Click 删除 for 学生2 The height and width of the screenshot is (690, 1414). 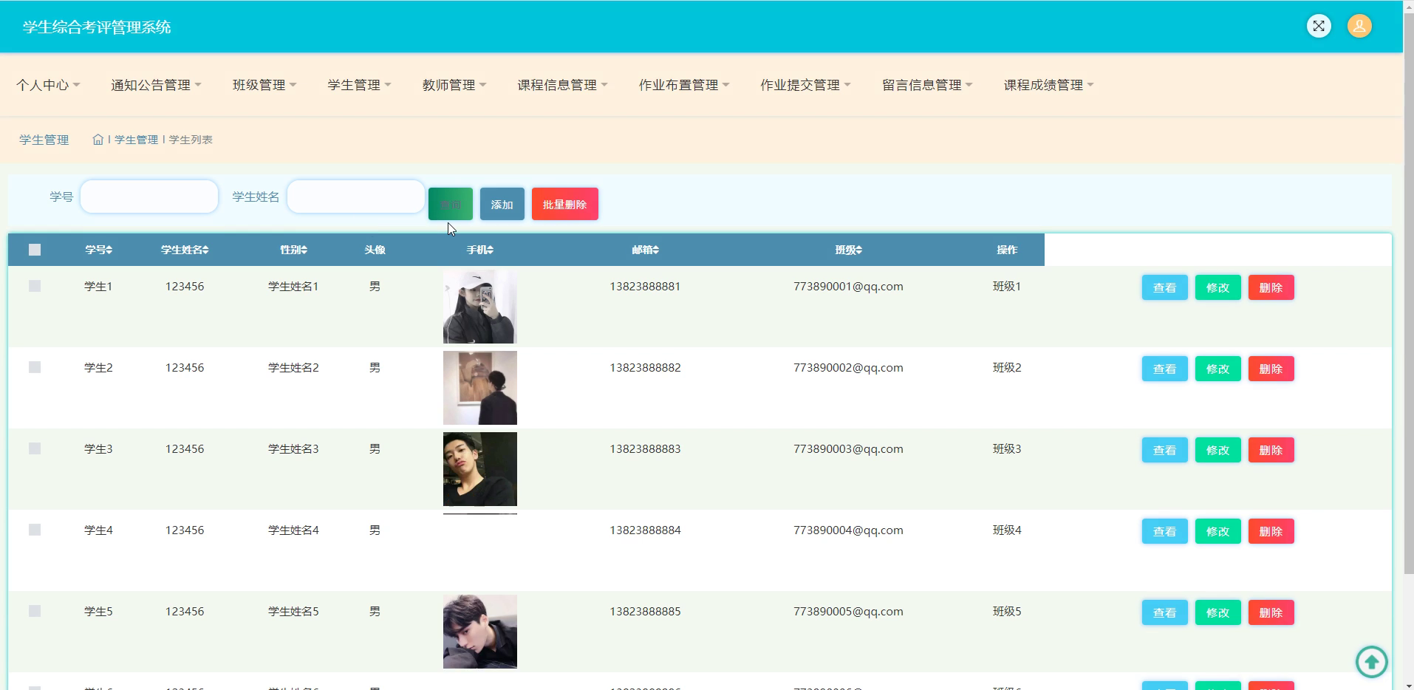tap(1271, 369)
